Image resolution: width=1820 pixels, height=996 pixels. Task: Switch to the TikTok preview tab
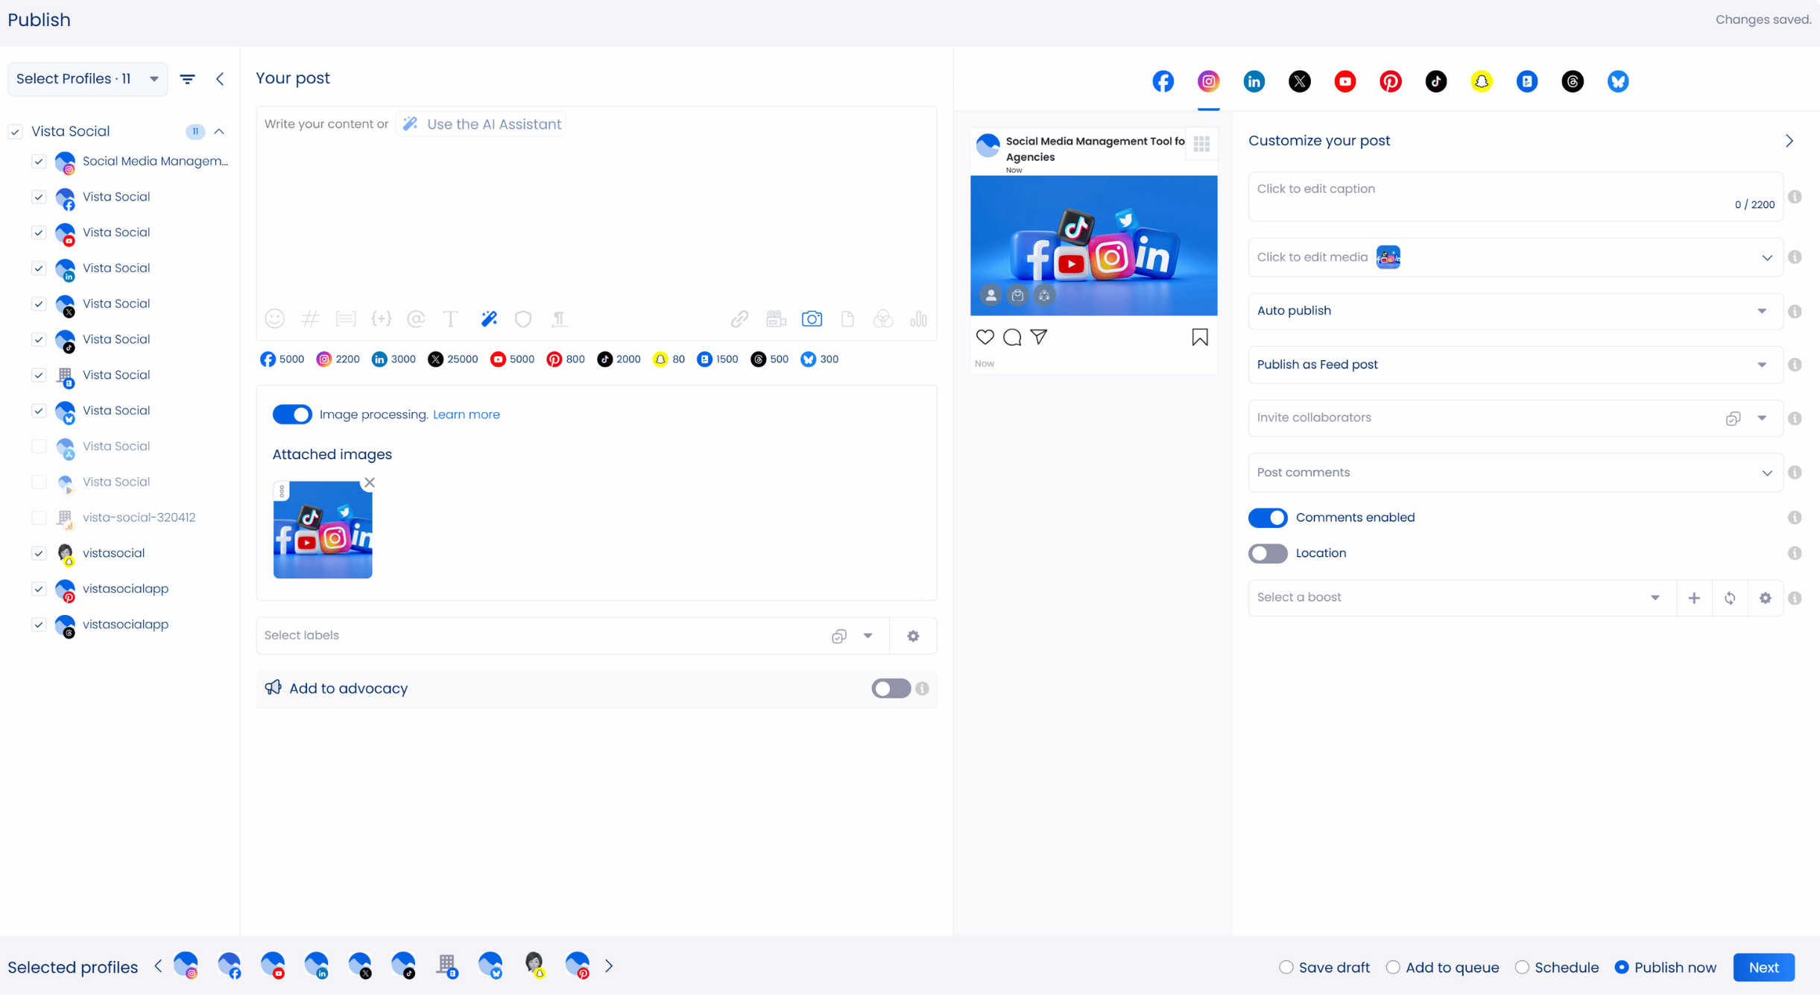pyautogui.click(x=1435, y=81)
